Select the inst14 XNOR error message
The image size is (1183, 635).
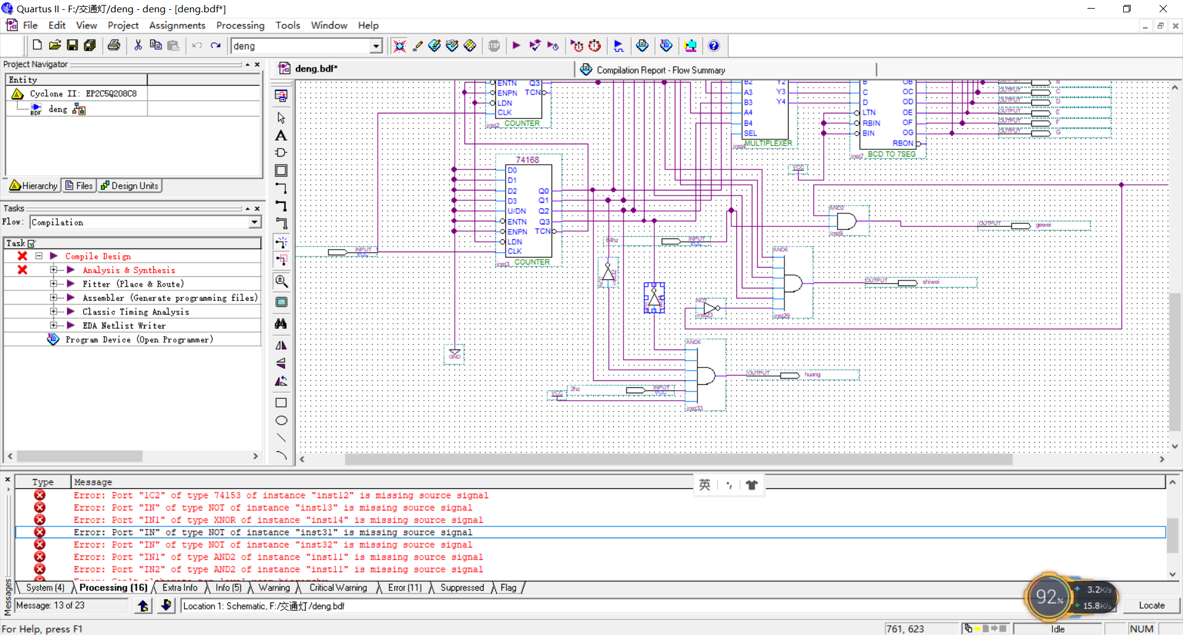(x=278, y=520)
